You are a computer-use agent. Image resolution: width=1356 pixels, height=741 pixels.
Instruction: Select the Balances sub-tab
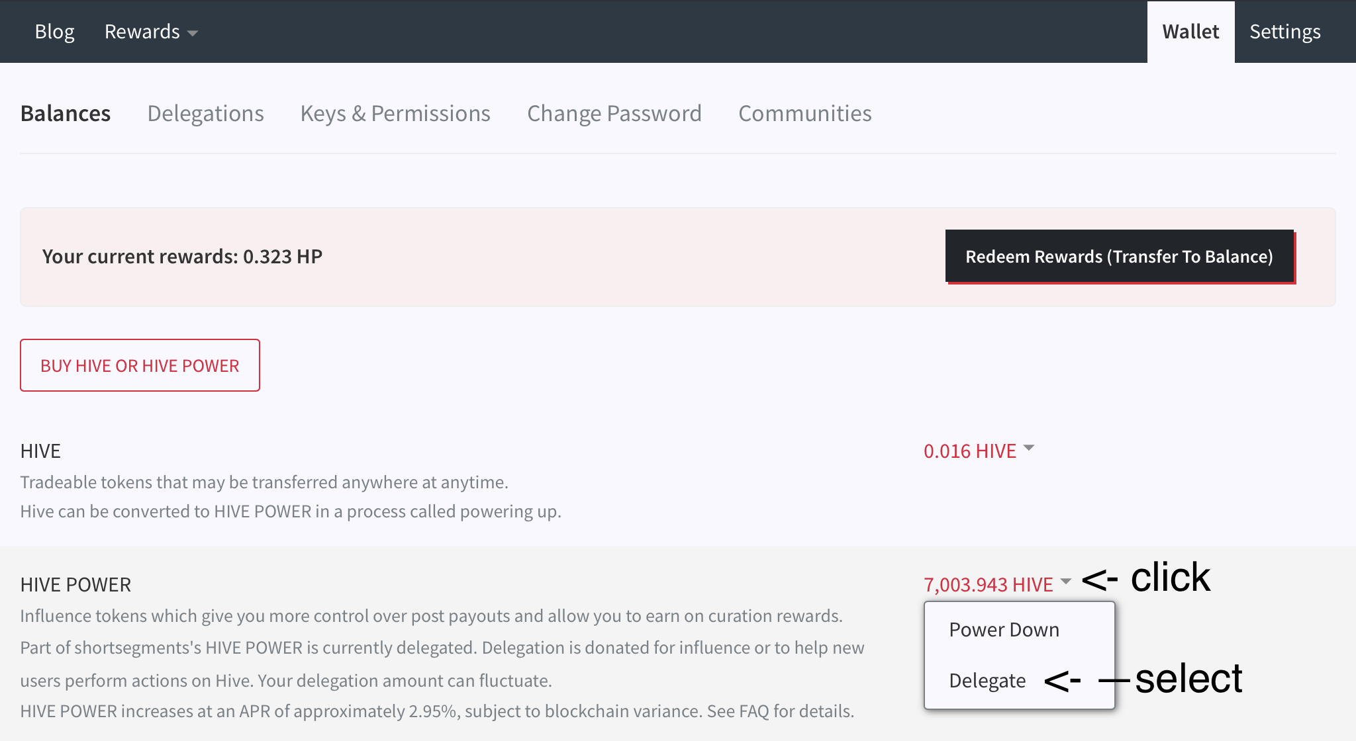tap(66, 113)
